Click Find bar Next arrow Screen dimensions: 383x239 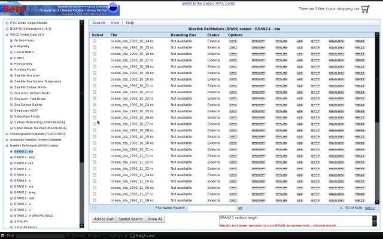pos(90,235)
